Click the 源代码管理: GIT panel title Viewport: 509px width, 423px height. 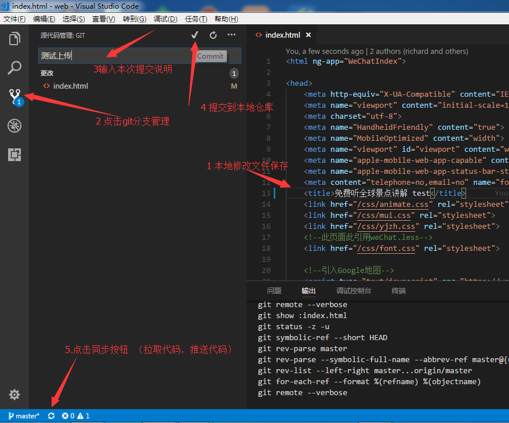coord(63,35)
